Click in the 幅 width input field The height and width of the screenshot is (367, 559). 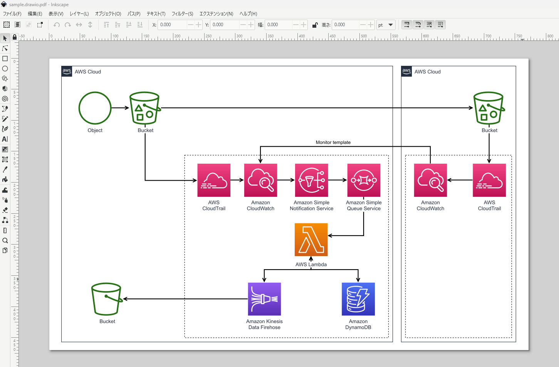click(278, 25)
